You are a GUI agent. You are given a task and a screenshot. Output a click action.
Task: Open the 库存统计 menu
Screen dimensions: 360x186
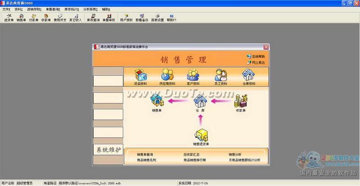point(72,9)
